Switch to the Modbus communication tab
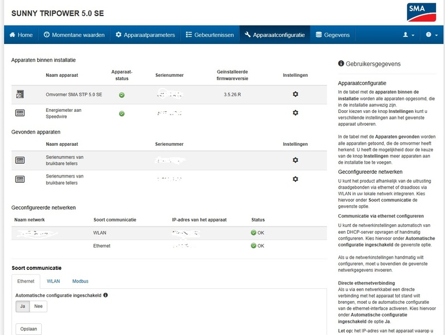The height and width of the screenshot is (335, 445). tap(80, 281)
